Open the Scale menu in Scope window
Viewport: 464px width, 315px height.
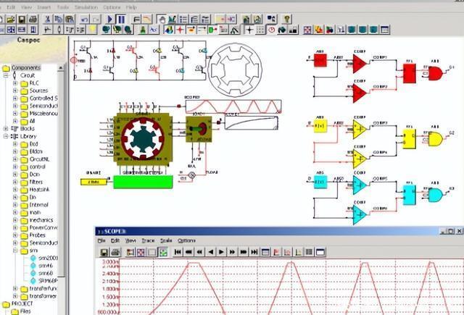pos(166,240)
